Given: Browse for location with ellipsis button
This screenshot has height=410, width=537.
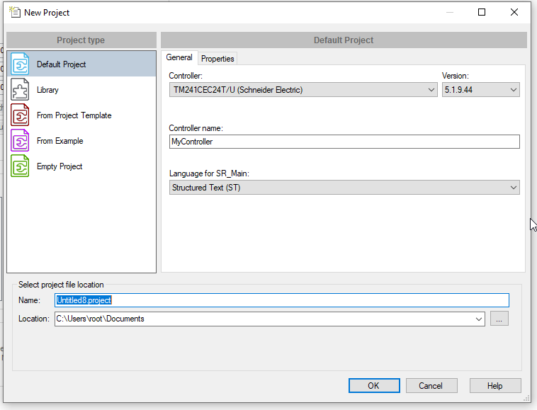Looking at the screenshot, I should pyautogui.click(x=499, y=319).
